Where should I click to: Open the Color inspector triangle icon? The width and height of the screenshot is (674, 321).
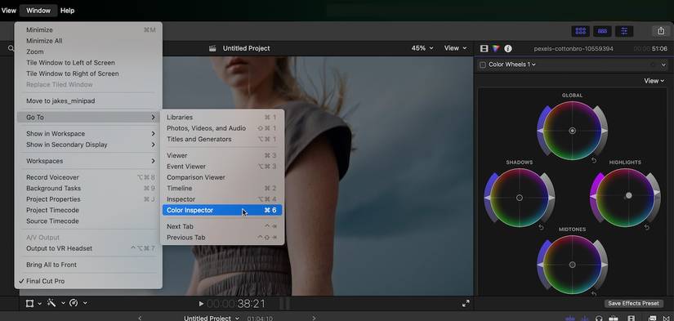click(496, 48)
